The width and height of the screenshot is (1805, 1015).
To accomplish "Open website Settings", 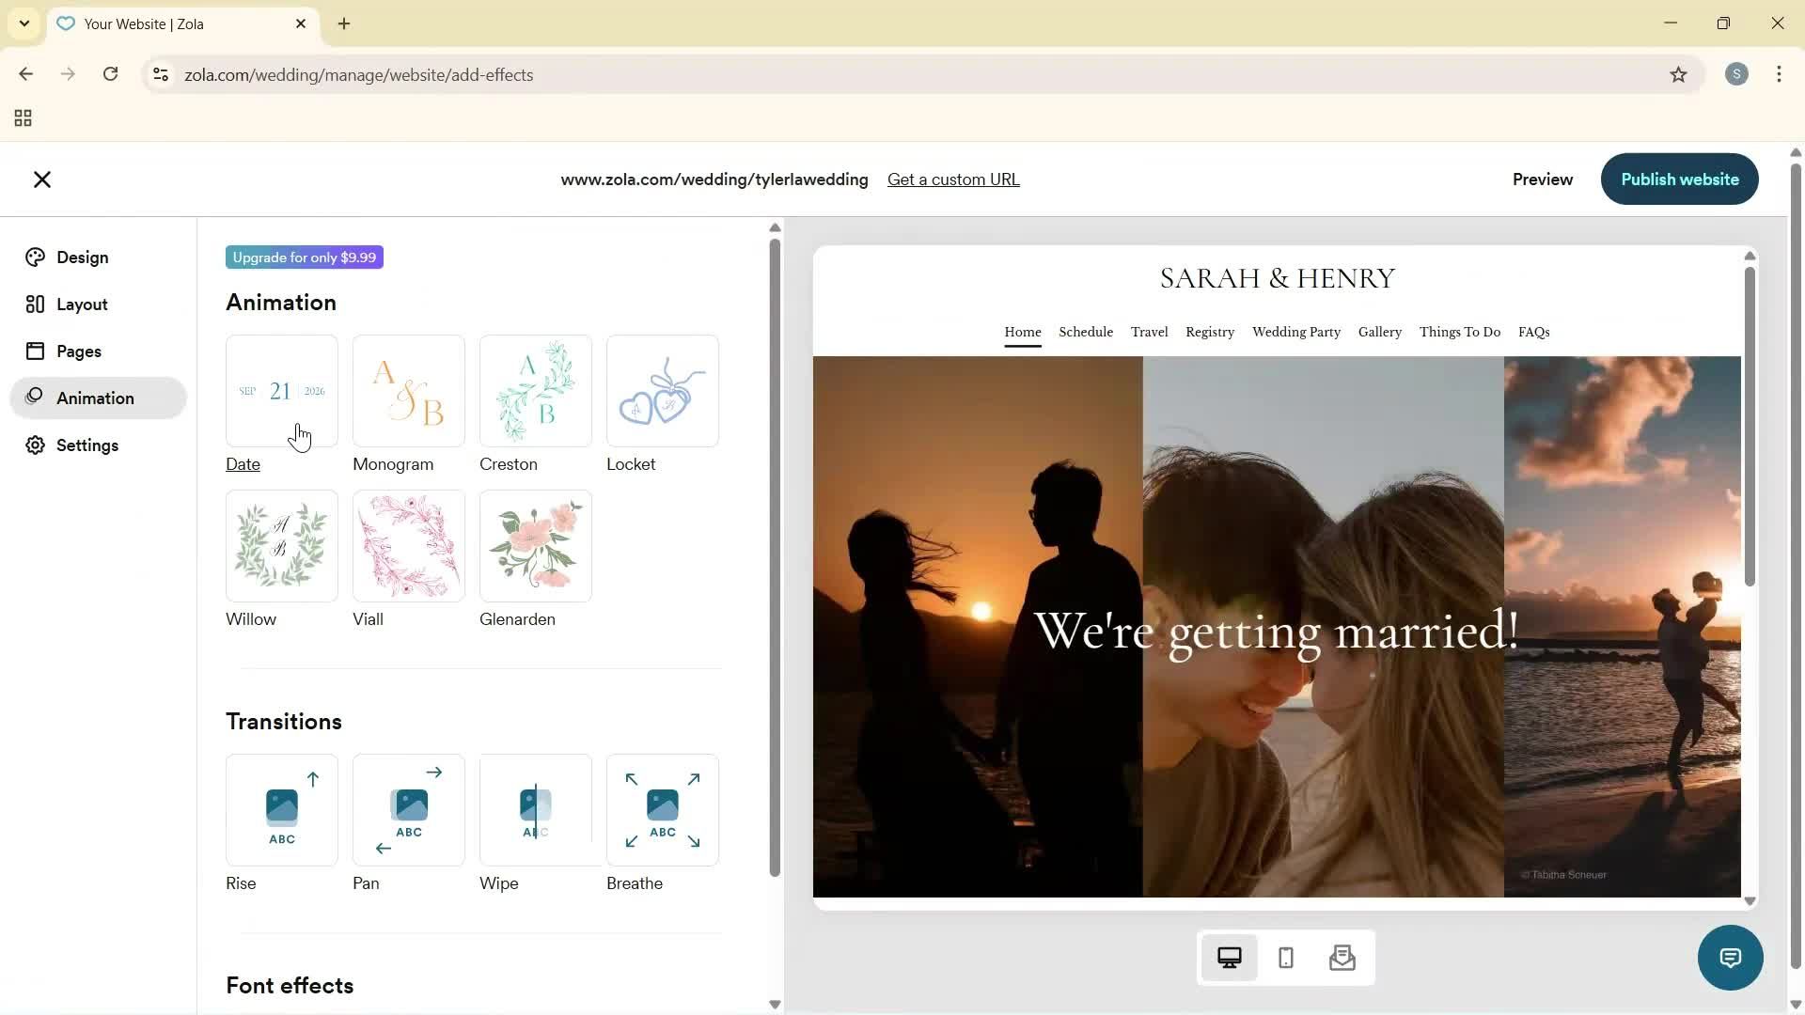I will pos(87,445).
